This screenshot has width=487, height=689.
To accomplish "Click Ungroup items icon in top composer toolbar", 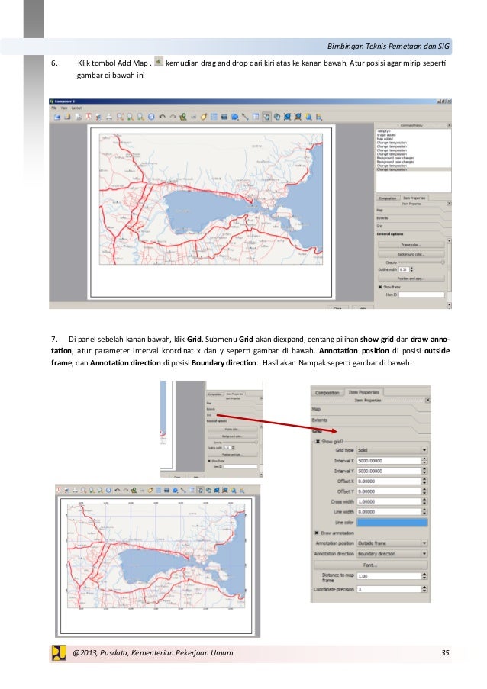I will (297, 117).
